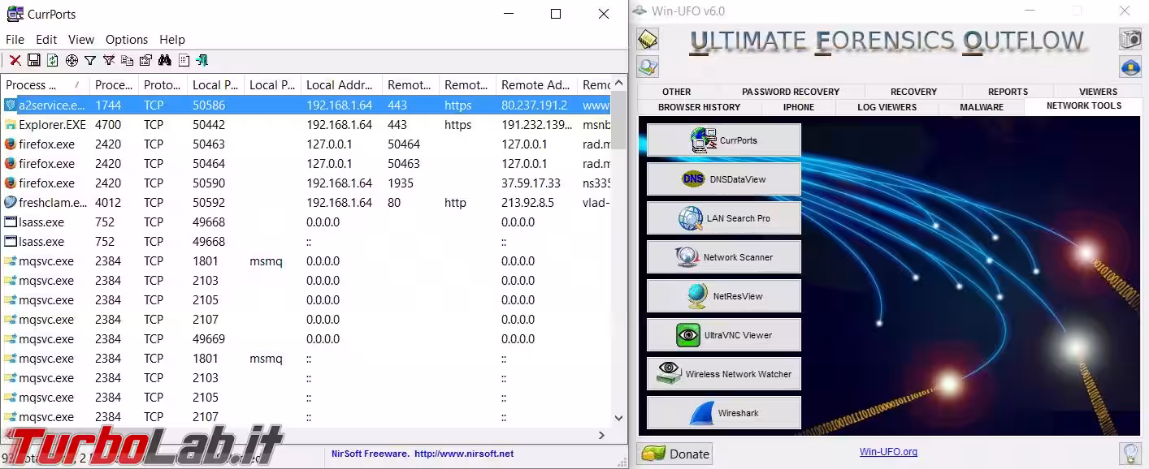
Task: Click the crosshair target toolbar icon
Action: point(72,60)
